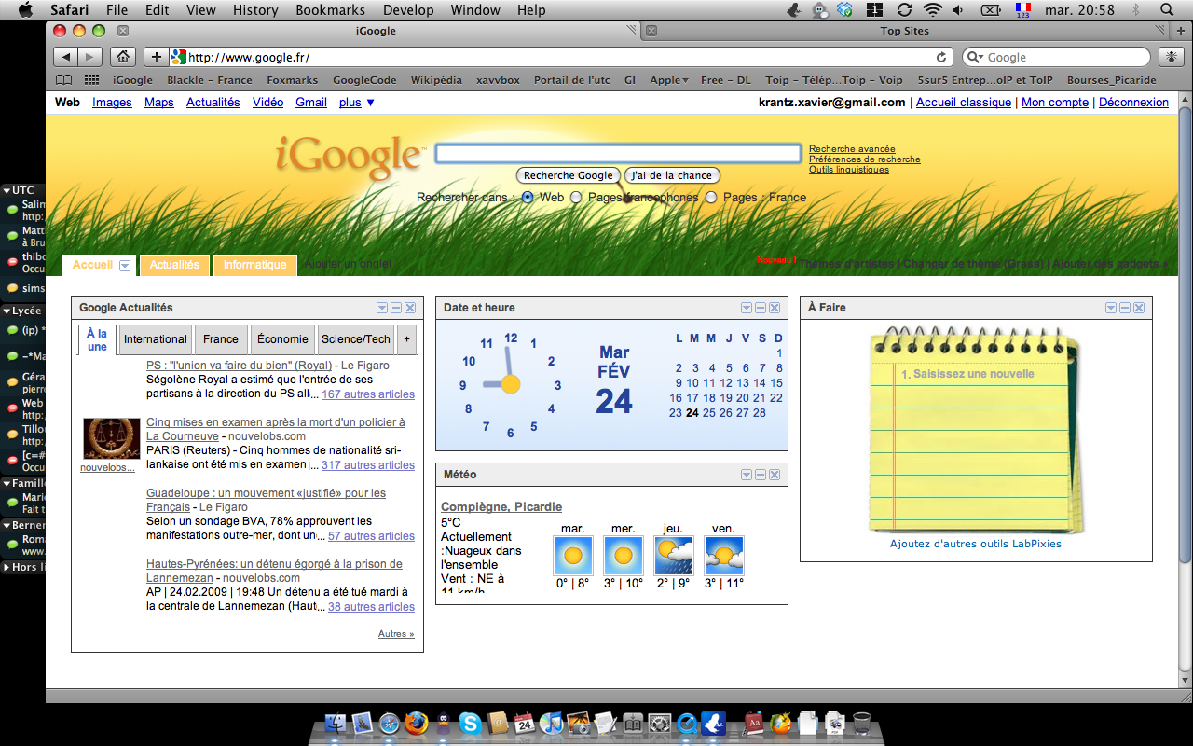Collapse the UTC group in contact list
This screenshot has width=1193, height=746.
click(6, 190)
